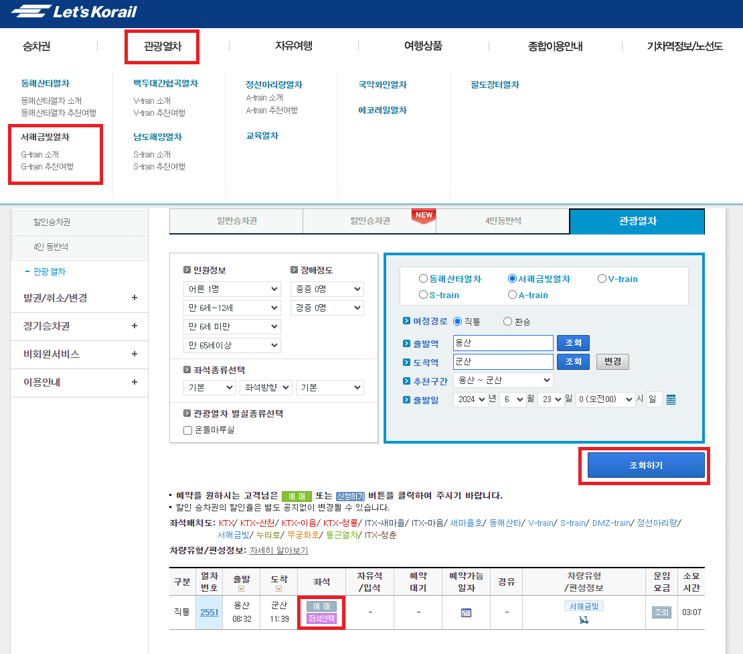This screenshot has width=743, height=654.
Task: Expand the 발권/취소/변경 plus icon
Action: (x=135, y=298)
